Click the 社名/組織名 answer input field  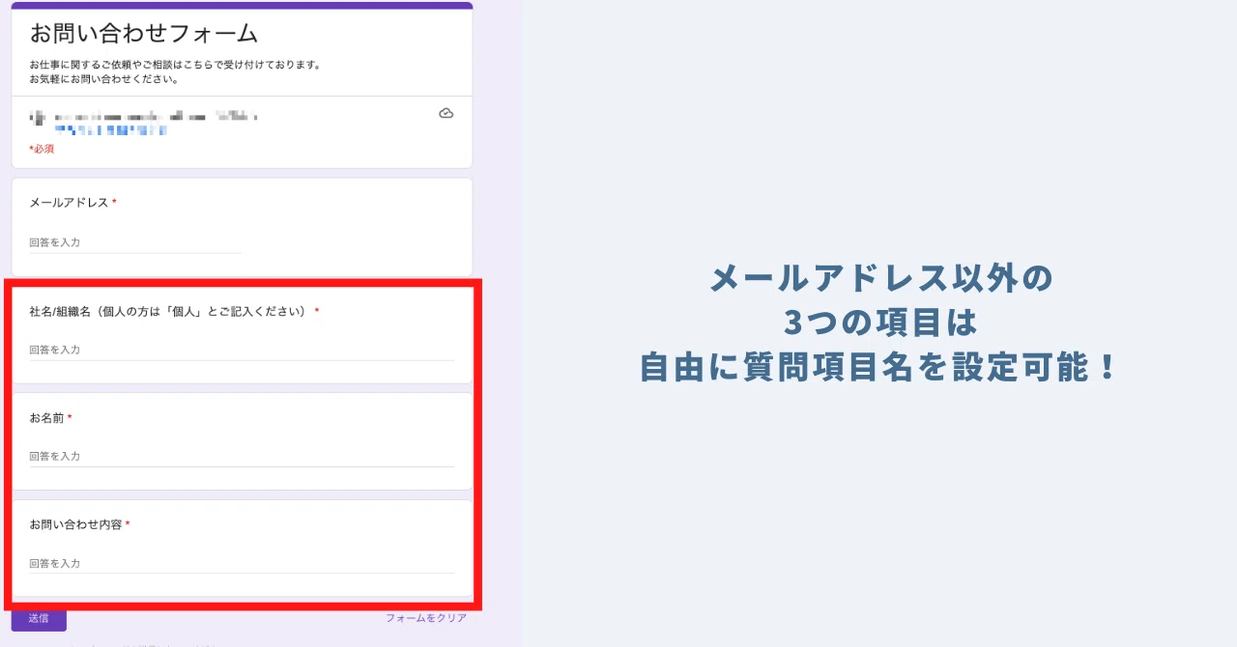point(242,350)
